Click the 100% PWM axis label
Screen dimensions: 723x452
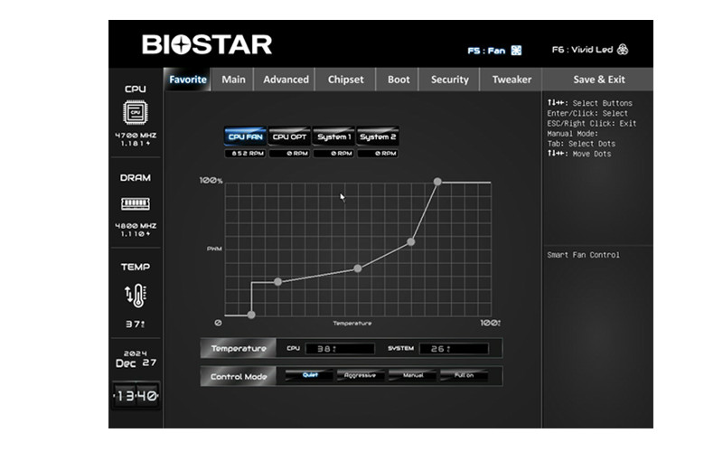pyautogui.click(x=211, y=180)
